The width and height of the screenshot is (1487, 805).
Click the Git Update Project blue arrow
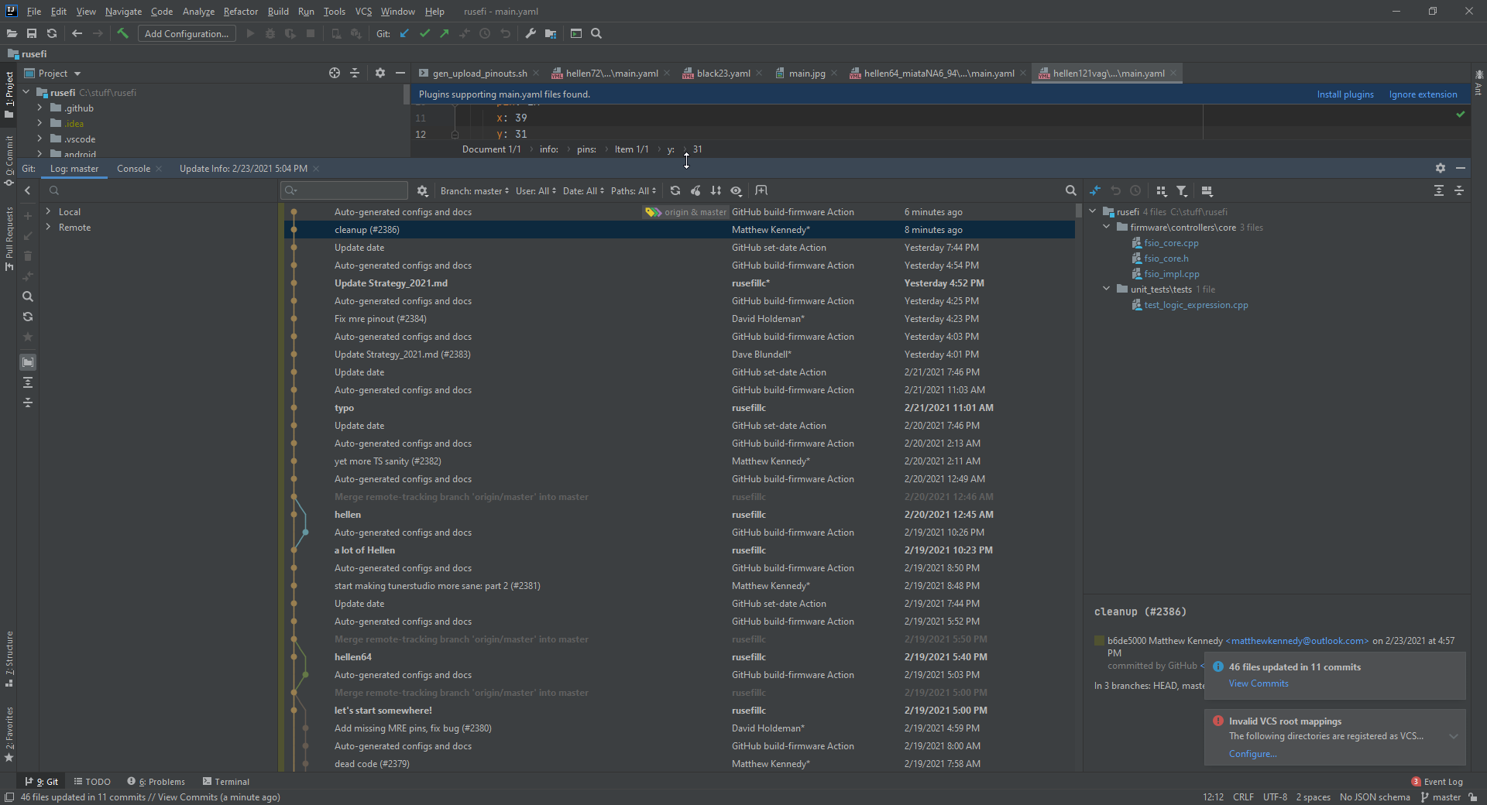point(404,33)
